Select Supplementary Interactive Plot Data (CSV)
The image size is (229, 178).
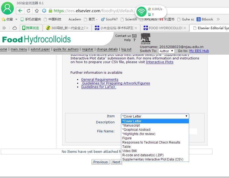[x=155, y=159]
